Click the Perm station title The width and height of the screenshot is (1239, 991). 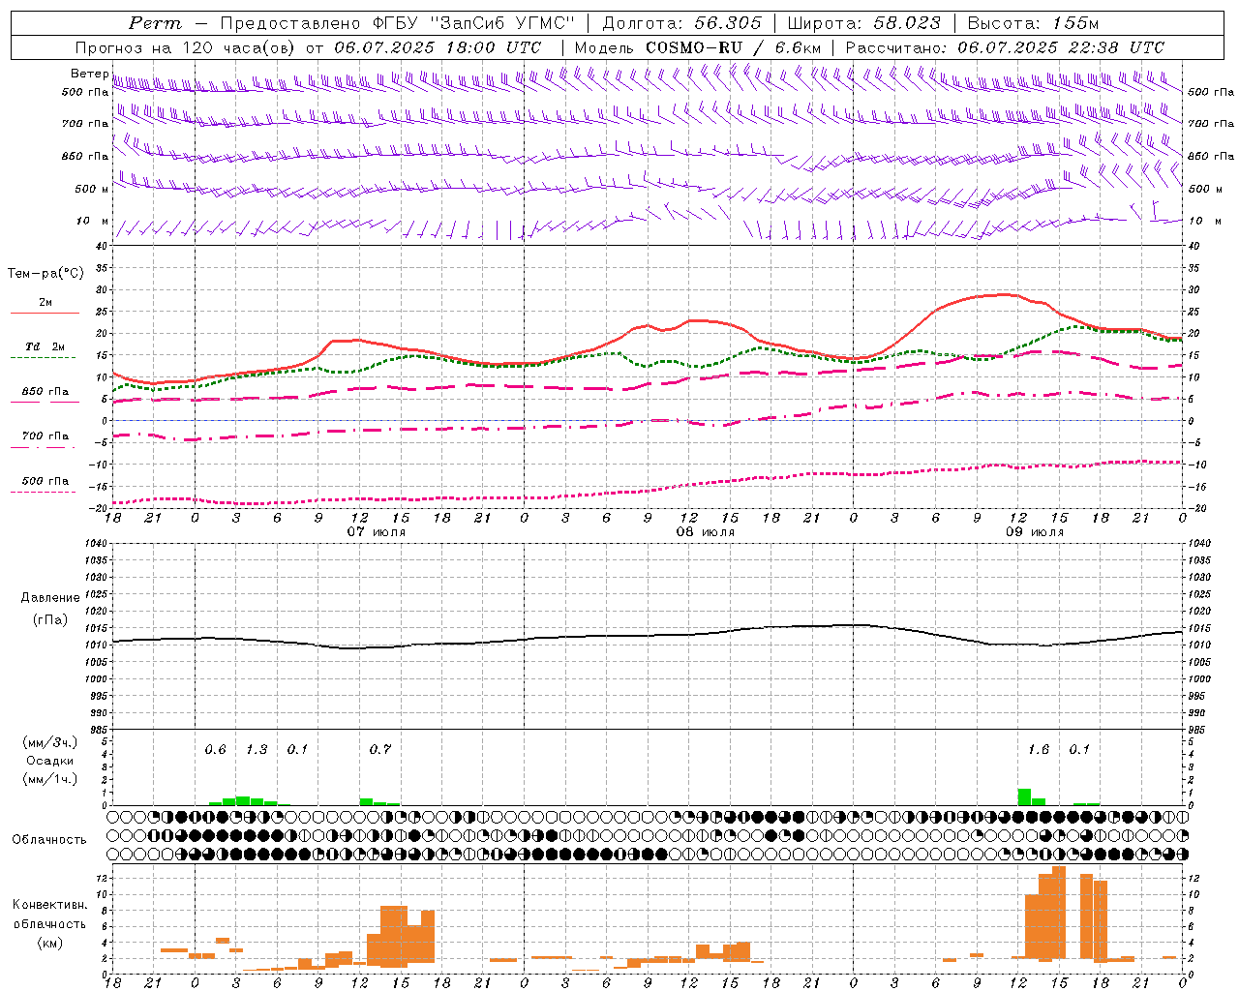pos(154,23)
